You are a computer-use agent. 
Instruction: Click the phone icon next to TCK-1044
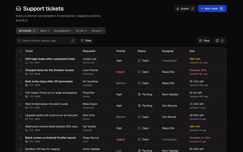tap(26, 130)
